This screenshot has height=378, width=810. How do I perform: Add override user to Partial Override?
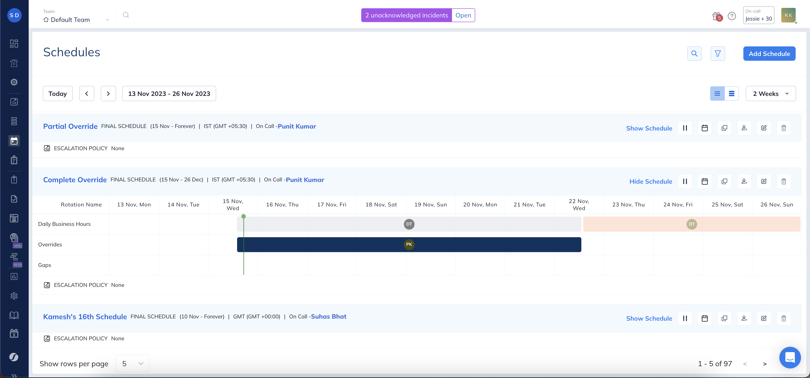click(x=744, y=128)
